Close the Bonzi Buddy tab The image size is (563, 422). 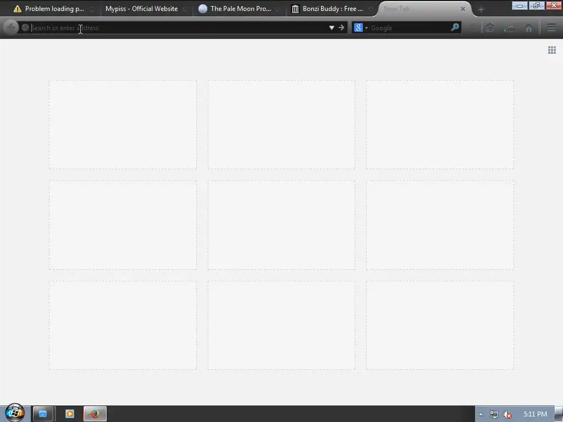371,9
